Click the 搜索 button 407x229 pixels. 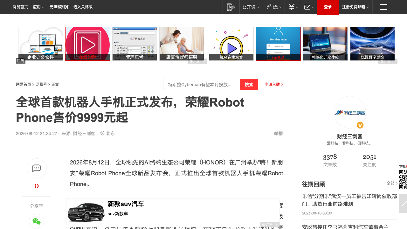tap(249, 85)
